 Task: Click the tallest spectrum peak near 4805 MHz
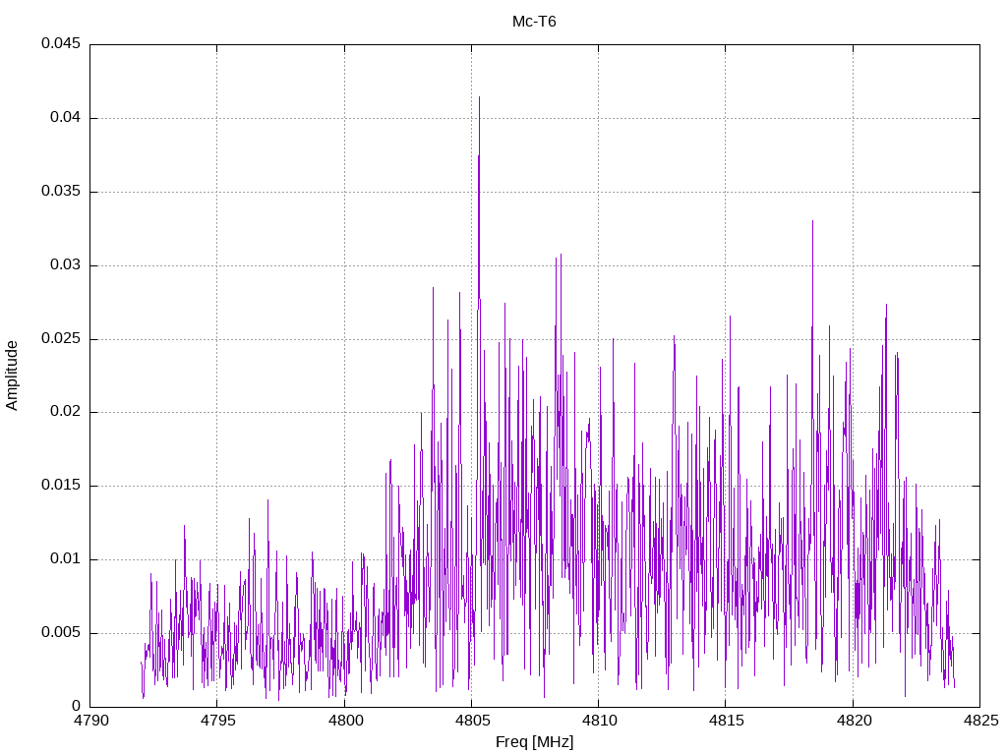[x=479, y=97]
